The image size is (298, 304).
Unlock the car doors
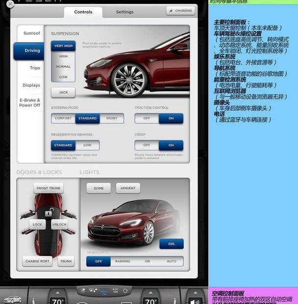click(x=59, y=224)
